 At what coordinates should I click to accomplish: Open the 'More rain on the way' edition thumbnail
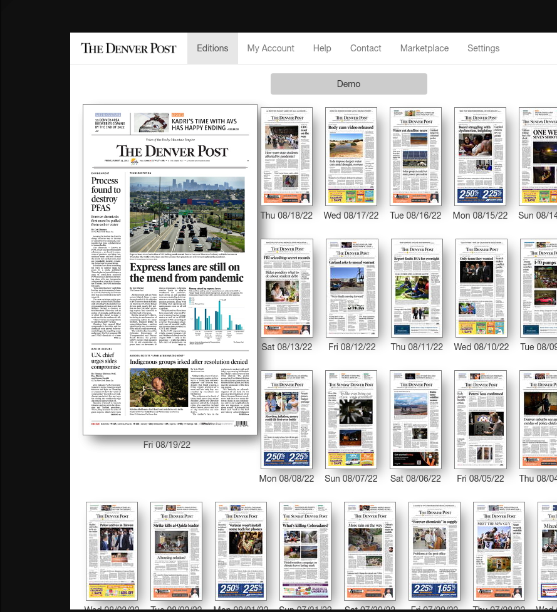pos(370,551)
